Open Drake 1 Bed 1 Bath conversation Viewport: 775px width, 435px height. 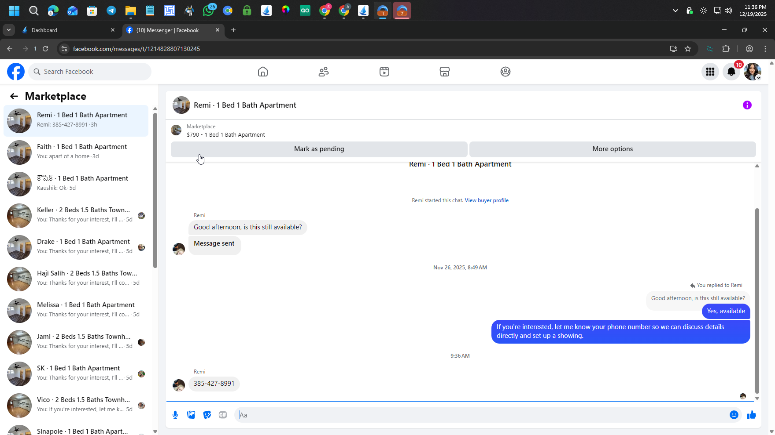76,247
